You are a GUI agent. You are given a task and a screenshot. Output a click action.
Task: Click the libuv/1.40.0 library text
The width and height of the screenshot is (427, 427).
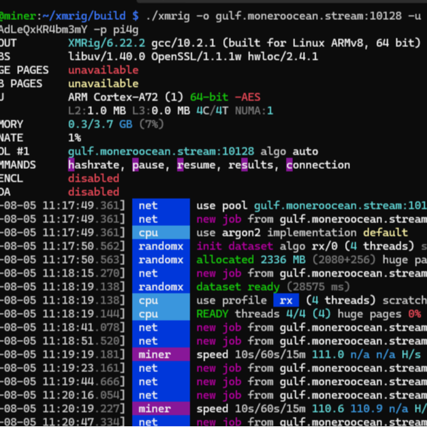click(106, 56)
